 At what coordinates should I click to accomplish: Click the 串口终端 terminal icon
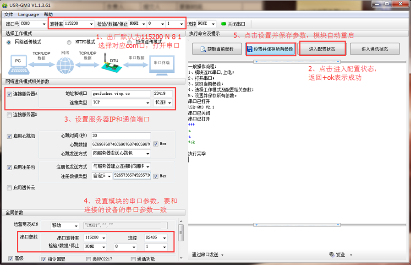point(162,65)
